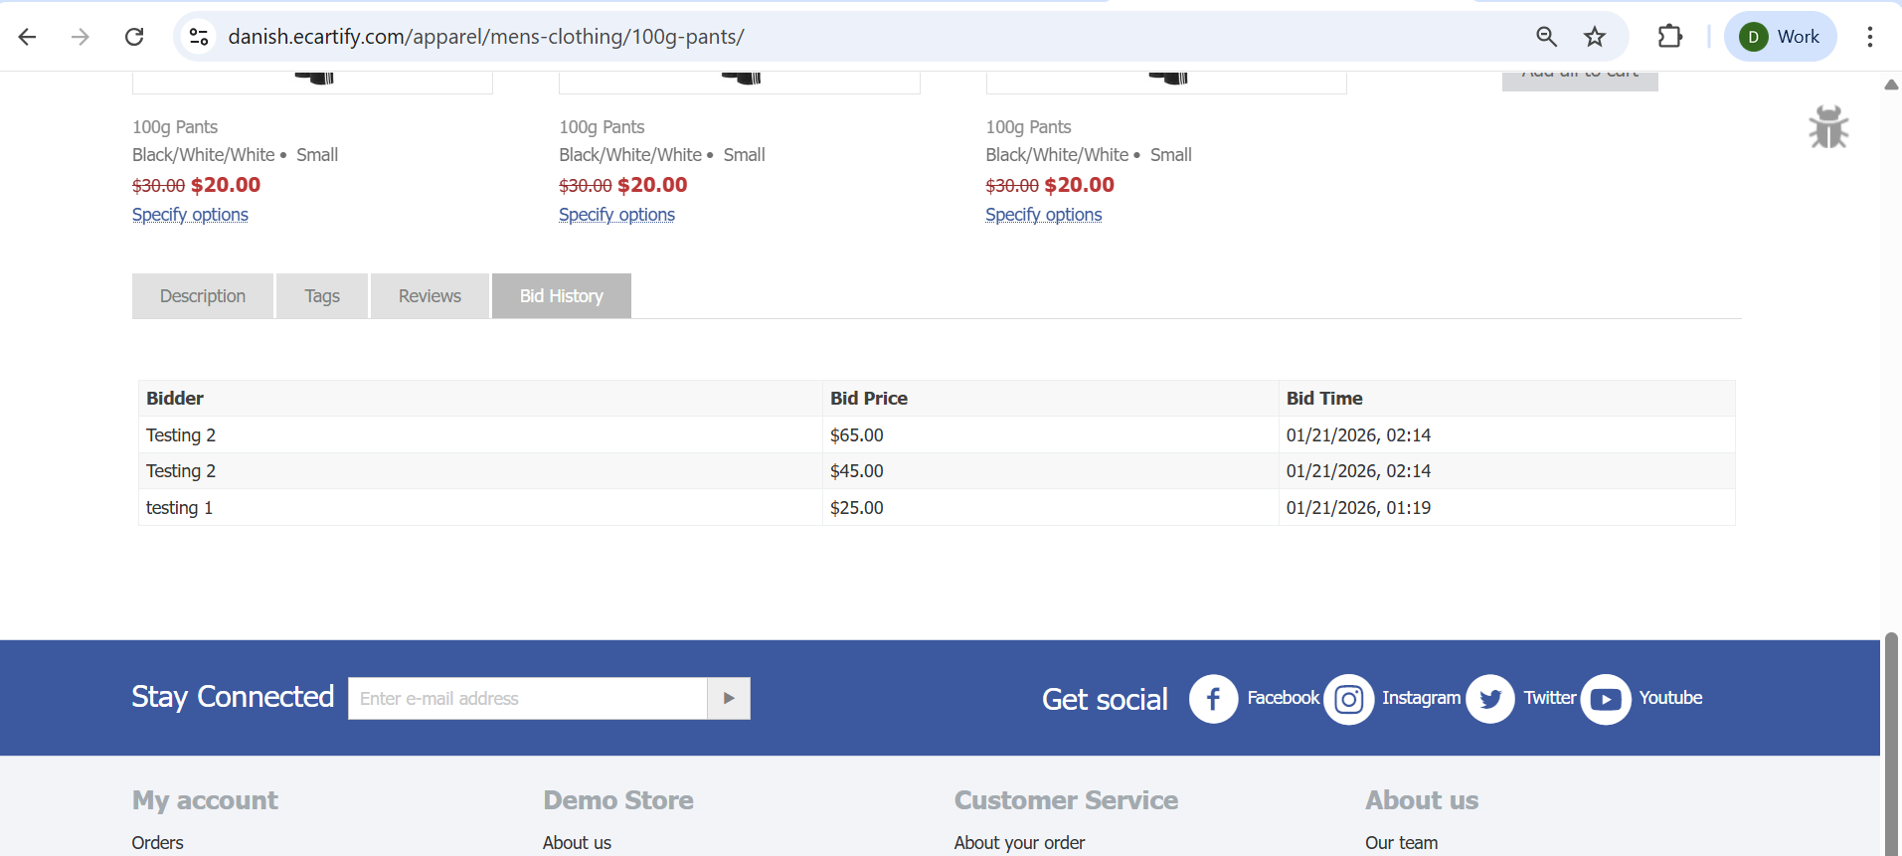Go back to previous page
Screen dimensions: 1902x856
point(28,37)
